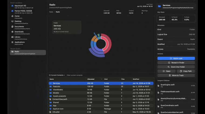Click the file icon beside ScanEngine.swift

tap(158, 86)
